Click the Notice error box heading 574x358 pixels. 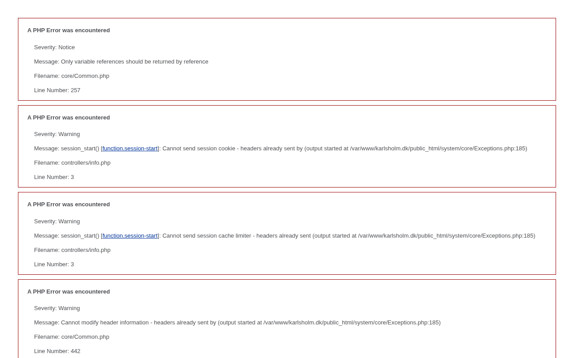pyautogui.click(x=69, y=30)
